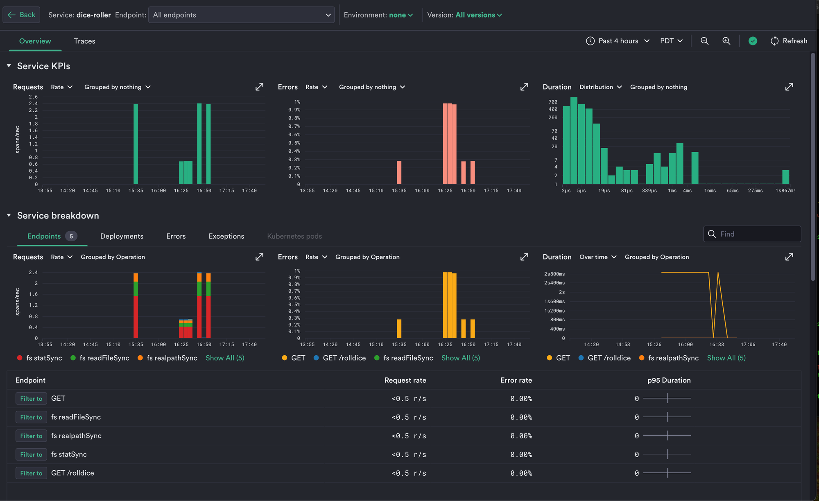The height and width of the screenshot is (501, 819).
Task: Select the Exceptions tab
Action: (x=226, y=236)
